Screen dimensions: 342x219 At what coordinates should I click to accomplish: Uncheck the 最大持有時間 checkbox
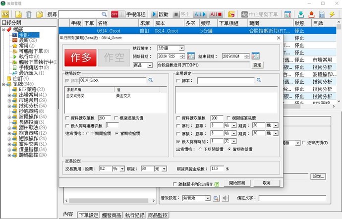coord(178,141)
